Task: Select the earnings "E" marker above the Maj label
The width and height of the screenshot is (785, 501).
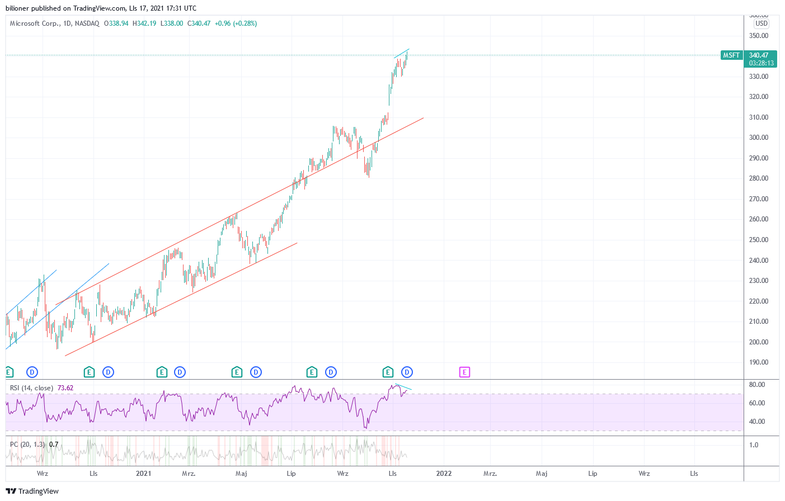Action: pyautogui.click(x=237, y=371)
